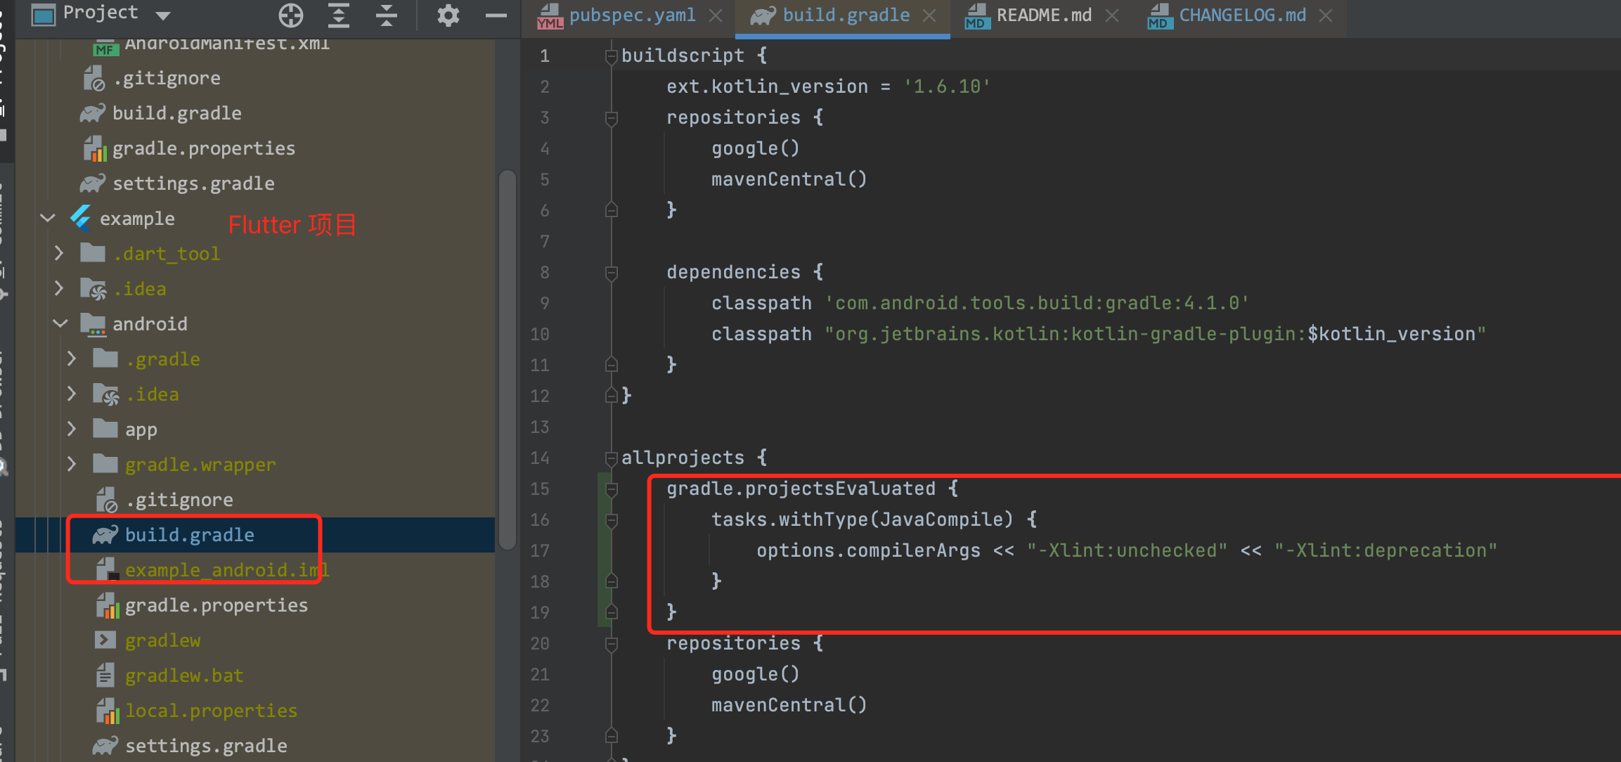Collapse the dependencies block fold marker
Viewport: 1621px width, 762px height.
610,273
